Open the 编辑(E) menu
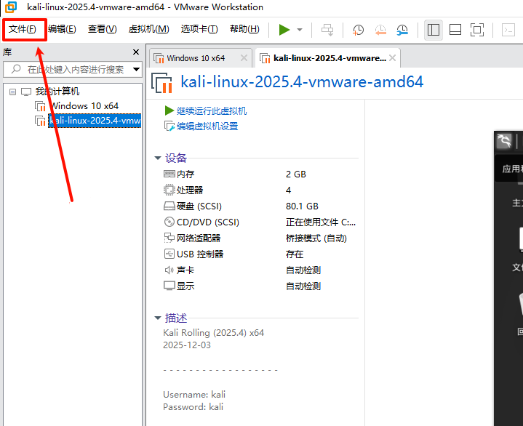 (62, 29)
